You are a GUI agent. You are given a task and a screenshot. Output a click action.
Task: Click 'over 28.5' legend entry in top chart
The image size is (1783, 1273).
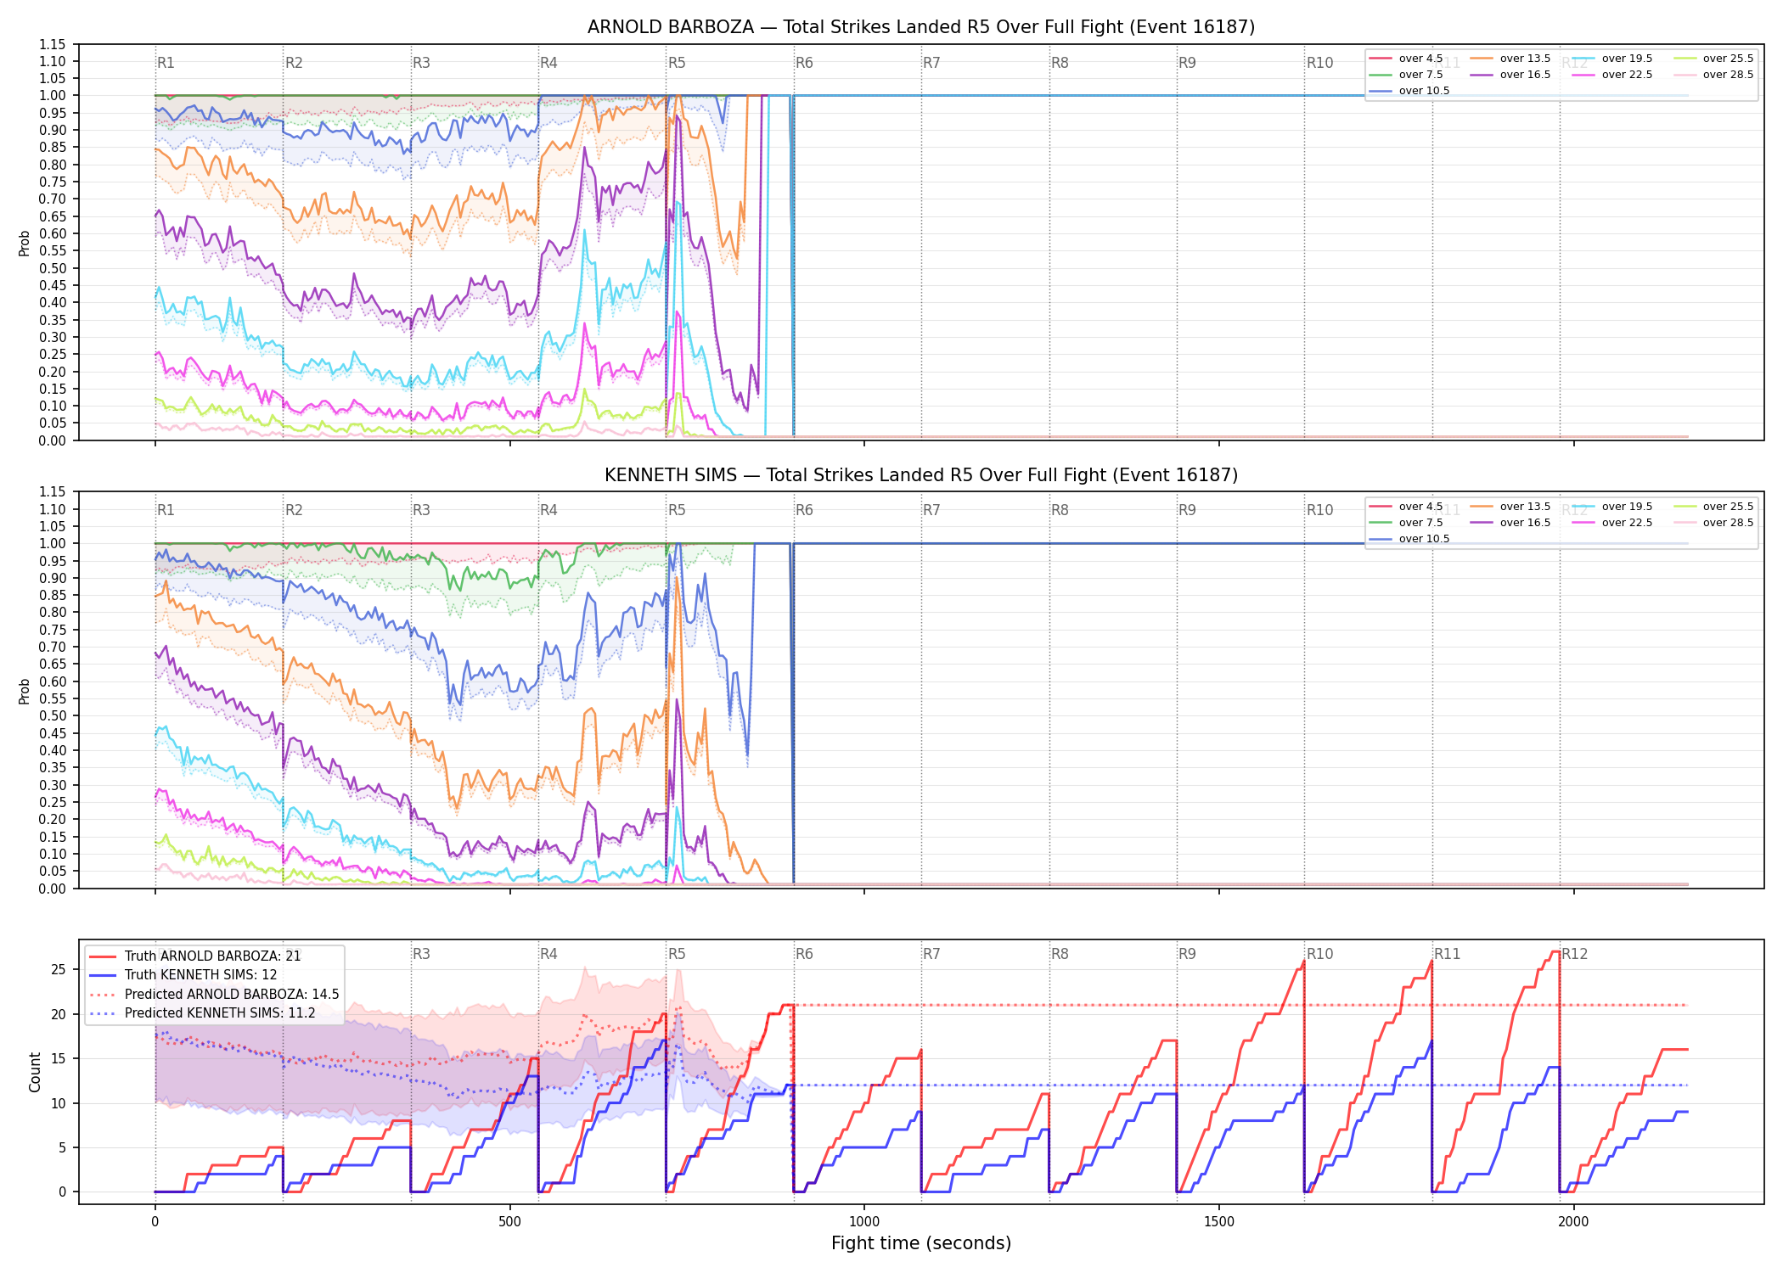1713,75
